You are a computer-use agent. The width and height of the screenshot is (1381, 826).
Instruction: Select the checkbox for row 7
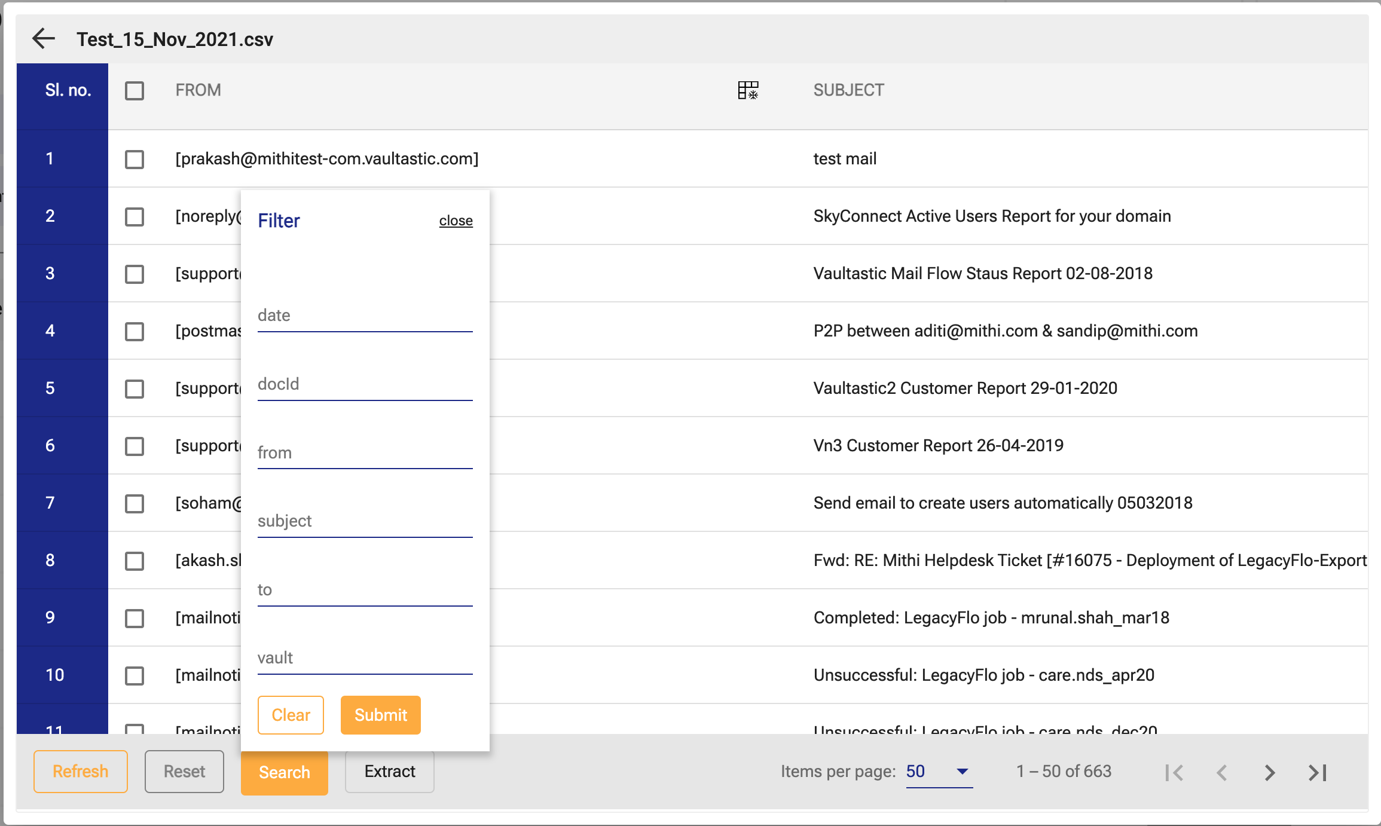(135, 504)
